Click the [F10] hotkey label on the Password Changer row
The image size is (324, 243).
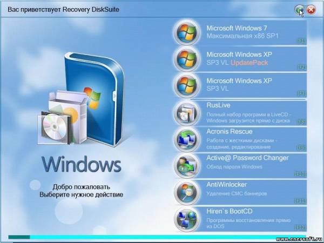300,174
